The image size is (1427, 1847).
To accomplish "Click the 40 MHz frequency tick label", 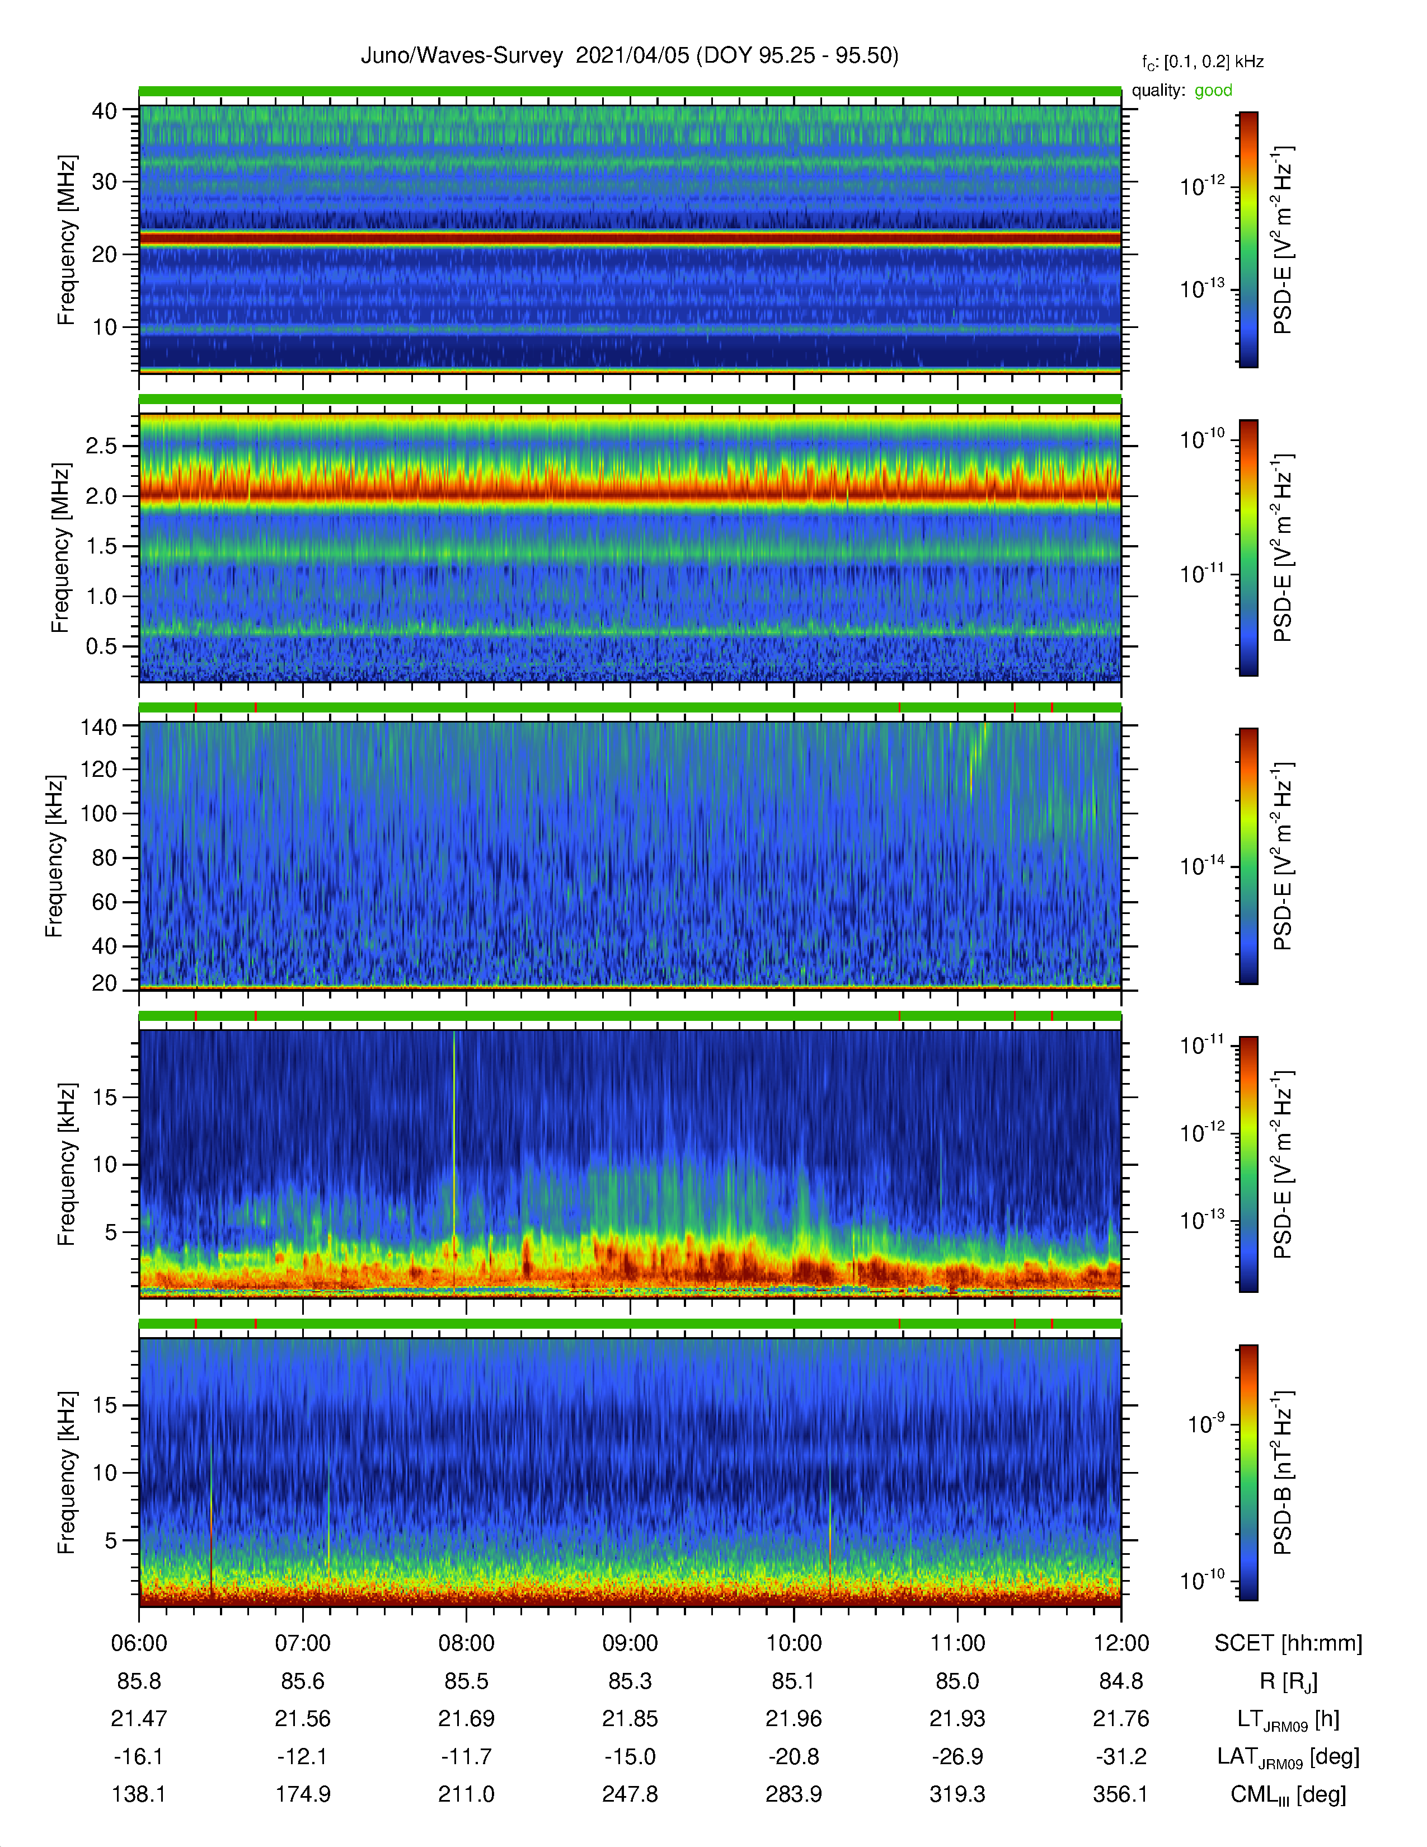I will click(x=105, y=111).
